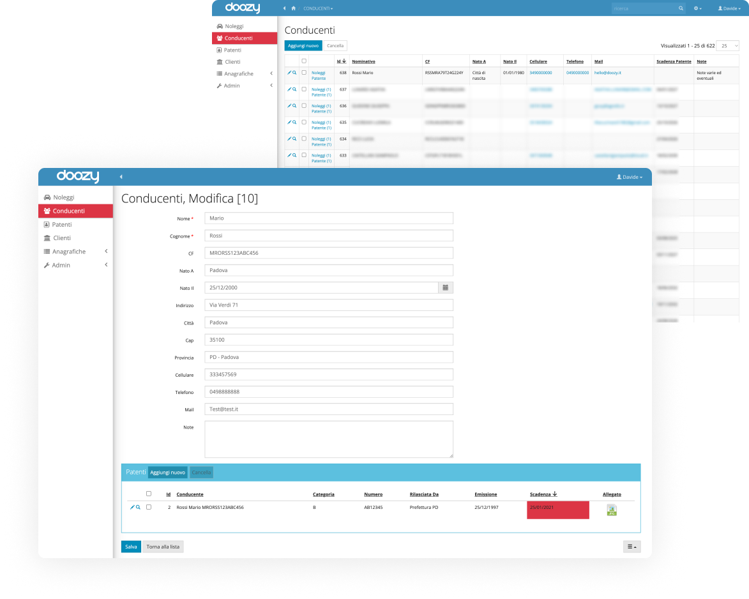Image resolution: width=749 pixels, height=599 pixels.
Task: Click Aggiungi nuovo in Patenti panel
Action: pos(168,473)
